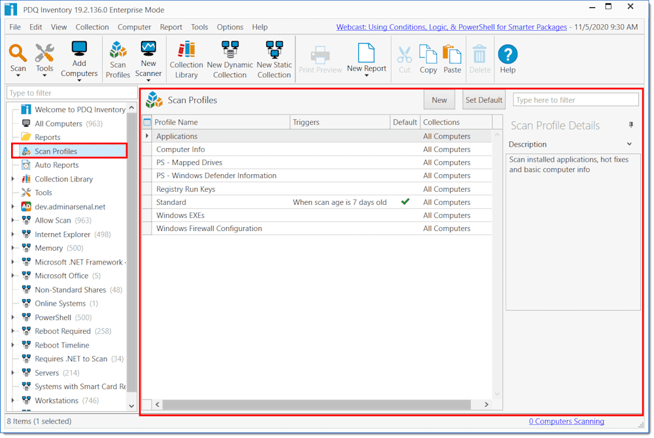The image size is (654, 438).
Task: Select the PS - Mapped Drives profile
Action: (x=317, y=162)
